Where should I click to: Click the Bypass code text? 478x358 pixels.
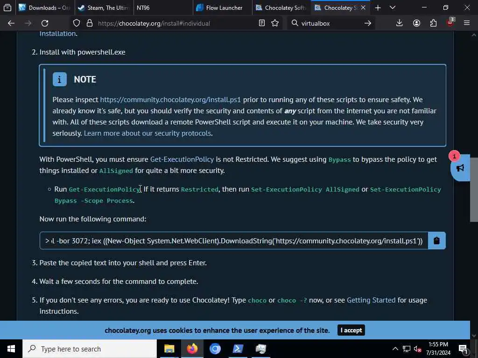pos(340,159)
